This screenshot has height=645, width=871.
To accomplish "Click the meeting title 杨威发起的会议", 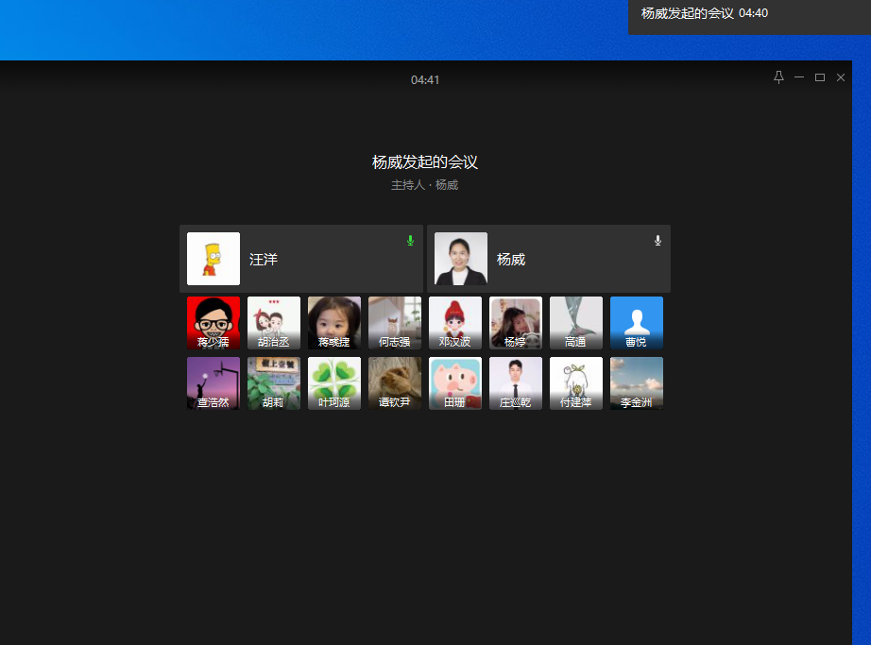I will [x=425, y=162].
